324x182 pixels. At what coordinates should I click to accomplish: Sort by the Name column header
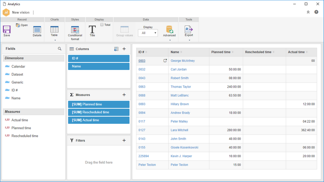click(189, 52)
